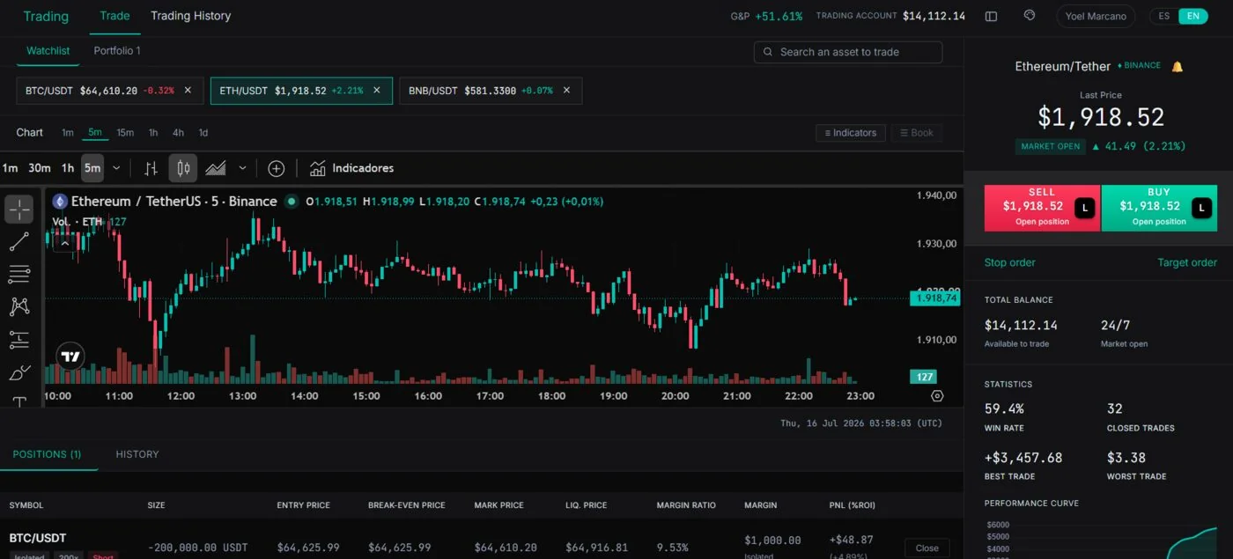
Task: Open the theme palette icon
Action: (1030, 16)
